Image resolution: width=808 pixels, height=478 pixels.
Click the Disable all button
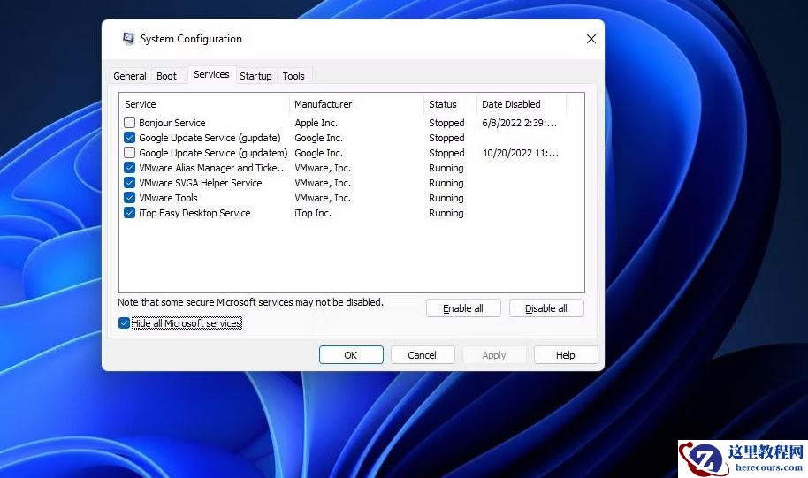(546, 308)
